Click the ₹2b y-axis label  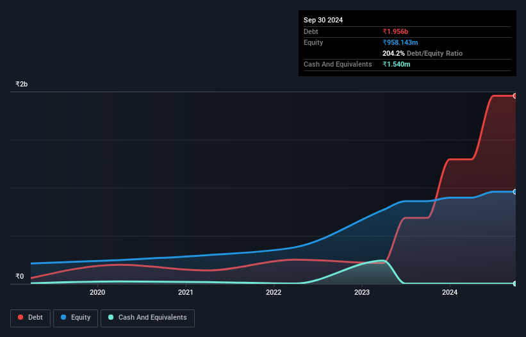pos(22,84)
